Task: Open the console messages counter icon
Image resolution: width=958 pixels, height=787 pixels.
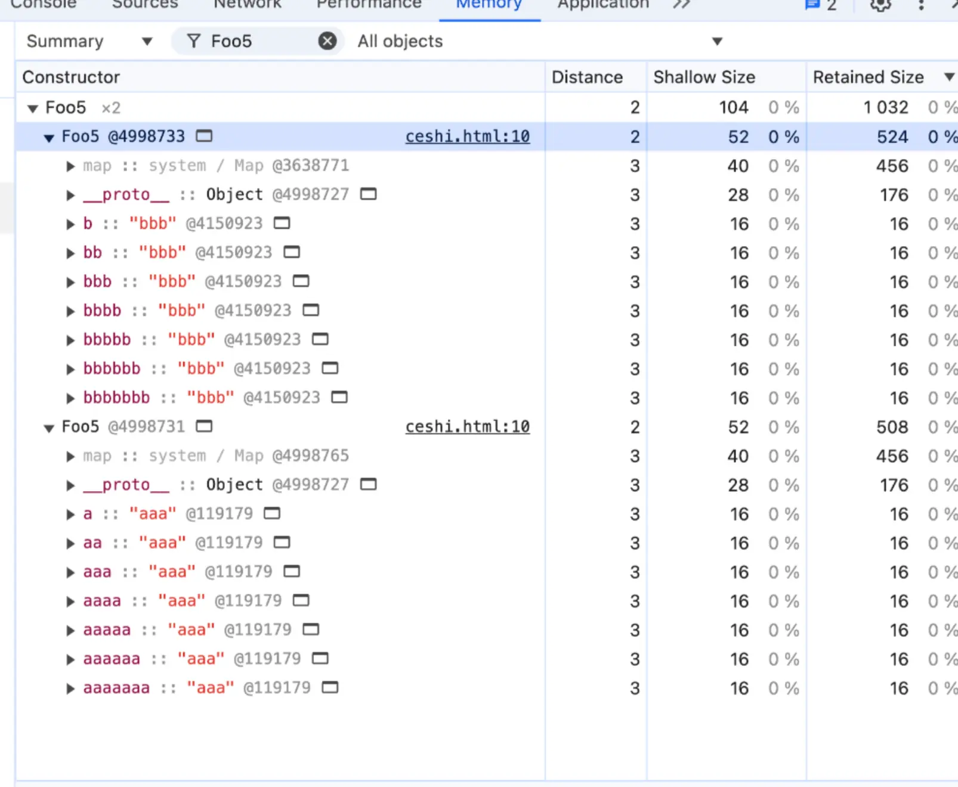Action: [821, 5]
